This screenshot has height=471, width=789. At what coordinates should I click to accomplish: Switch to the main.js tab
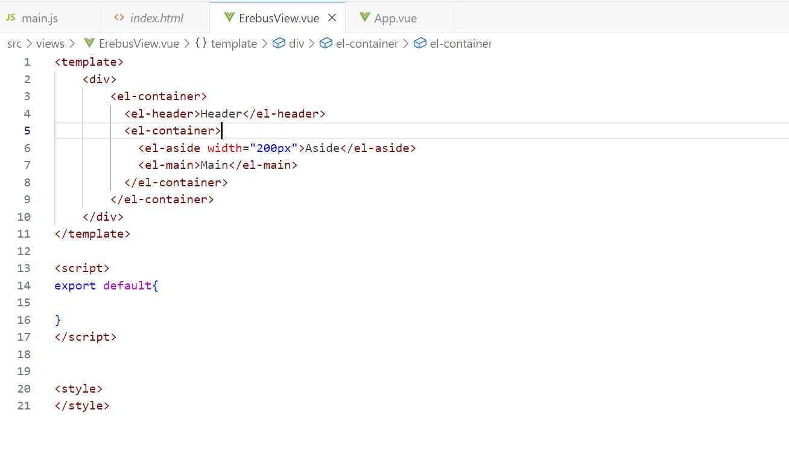coord(51,18)
